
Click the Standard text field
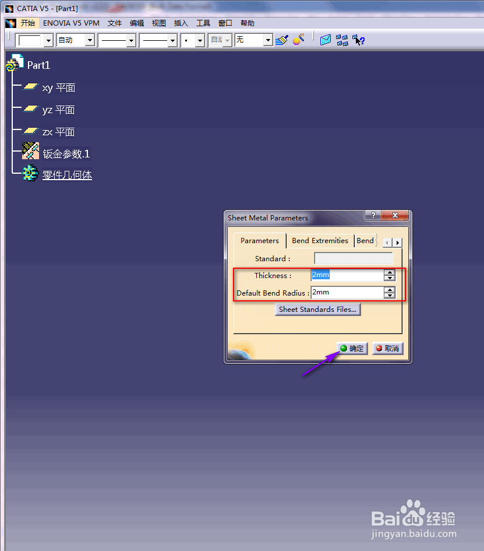click(x=353, y=258)
